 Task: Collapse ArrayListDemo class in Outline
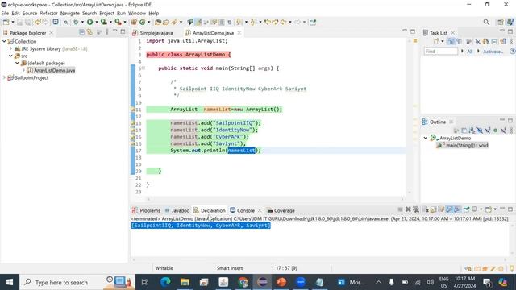click(x=426, y=138)
